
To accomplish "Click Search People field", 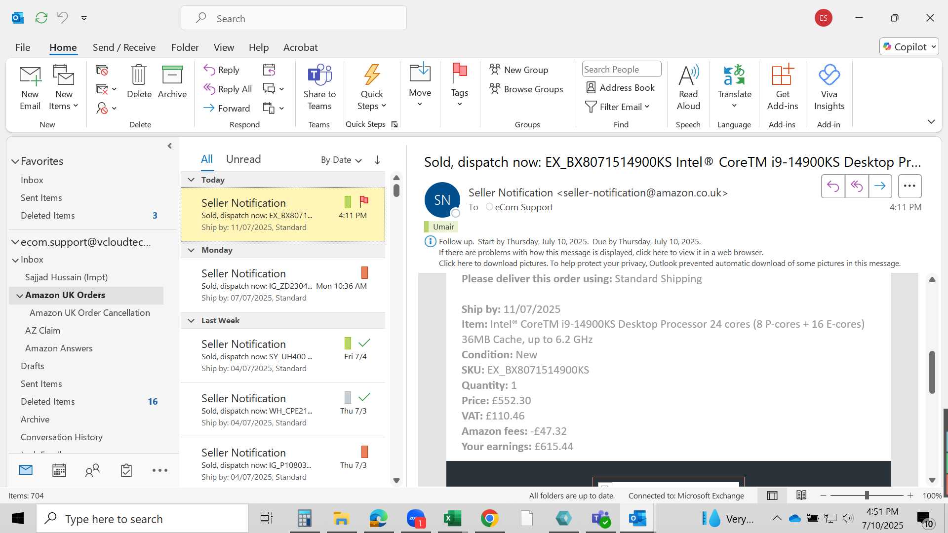I will [x=622, y=69].
